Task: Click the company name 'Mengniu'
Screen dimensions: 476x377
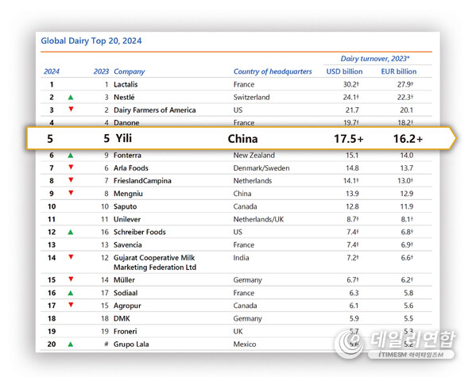Action: (x=128, y=194)
